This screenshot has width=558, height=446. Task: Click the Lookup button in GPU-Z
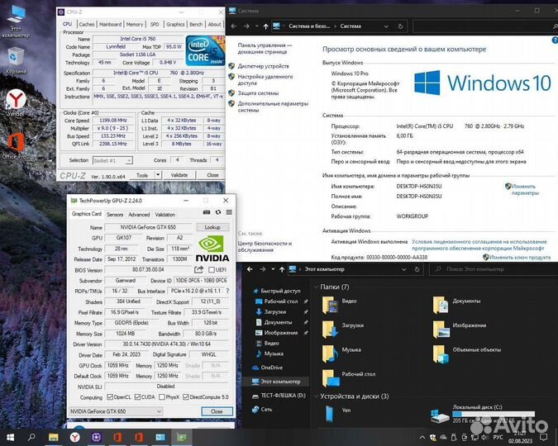coord(212,227)
